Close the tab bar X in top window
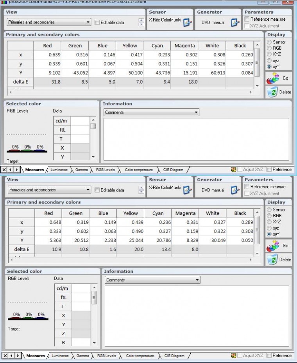 4,170
